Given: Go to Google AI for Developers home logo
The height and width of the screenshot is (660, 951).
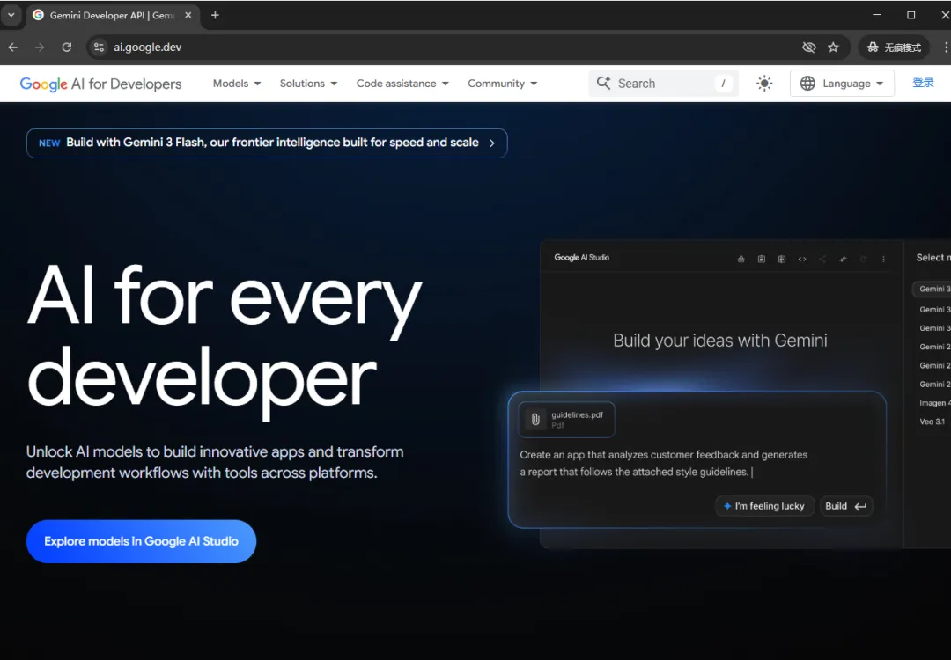Looking at the screenshot, I should click(x=100, y=84).
